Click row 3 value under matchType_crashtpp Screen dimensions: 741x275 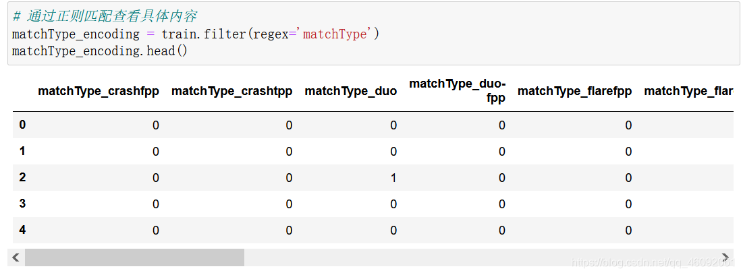coord(289,205)
